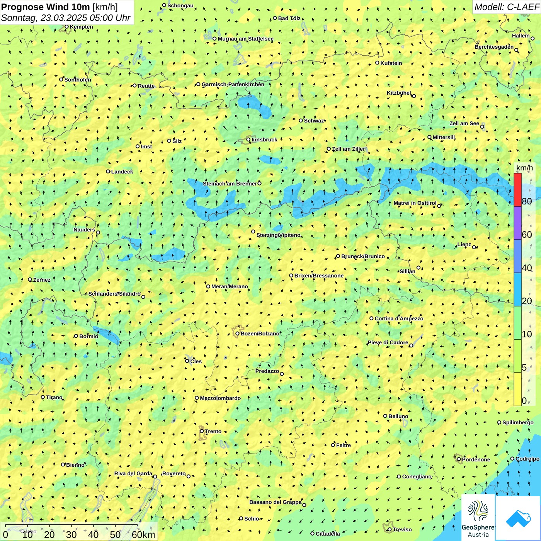Click the 'Prognose Wind 10m' title
The height and width of the screenshot is (541, 541).
46,7
